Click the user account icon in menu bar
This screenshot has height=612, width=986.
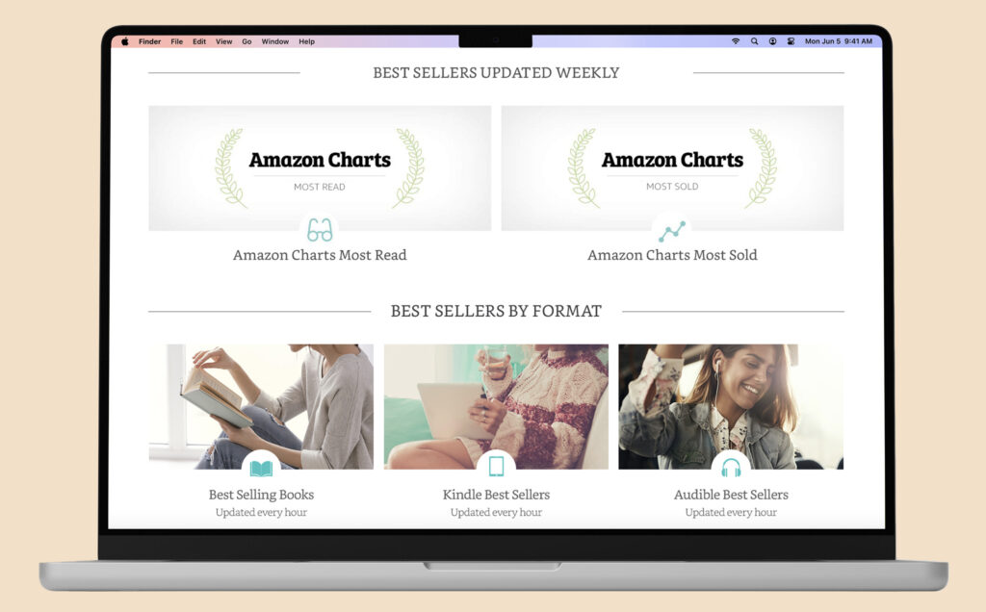click(x=772, y=41)
